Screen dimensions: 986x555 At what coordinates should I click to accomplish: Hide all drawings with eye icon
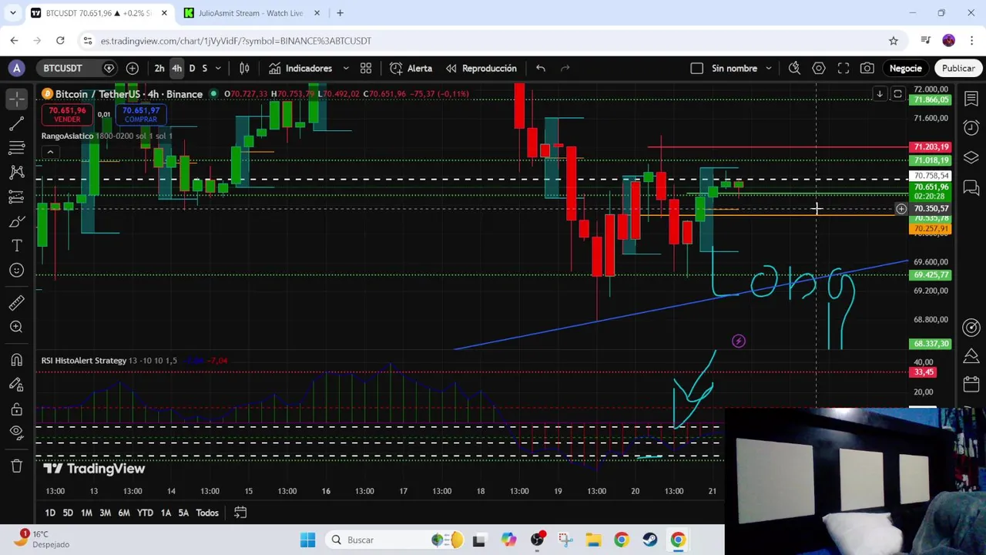[x=17, y=433]
